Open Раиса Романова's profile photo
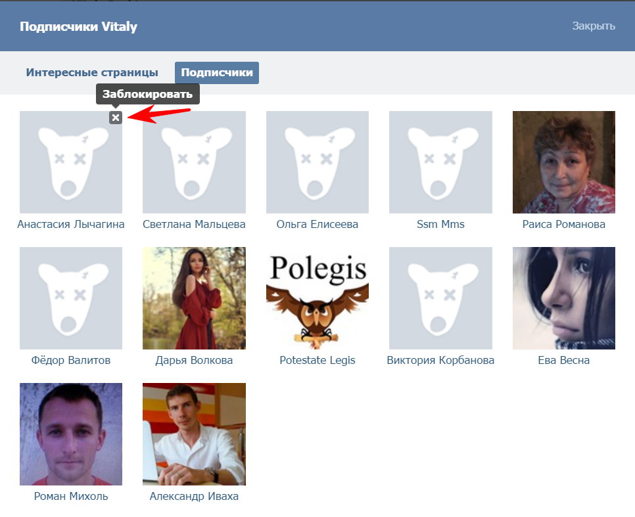This screenshot has height=517, width=635. [563, 162]
